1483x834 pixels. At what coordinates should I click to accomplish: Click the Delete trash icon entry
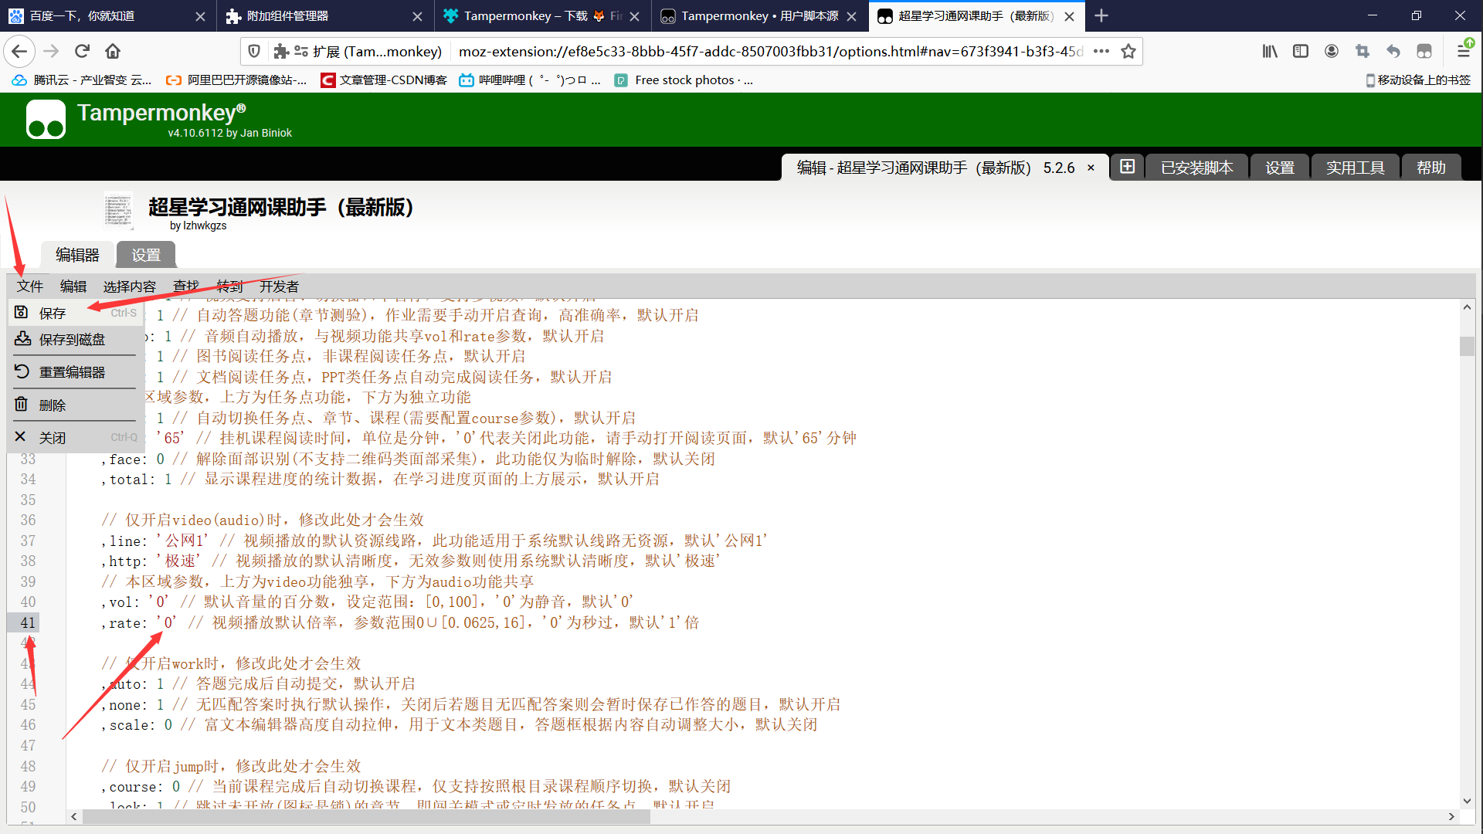tap(22, 405)
